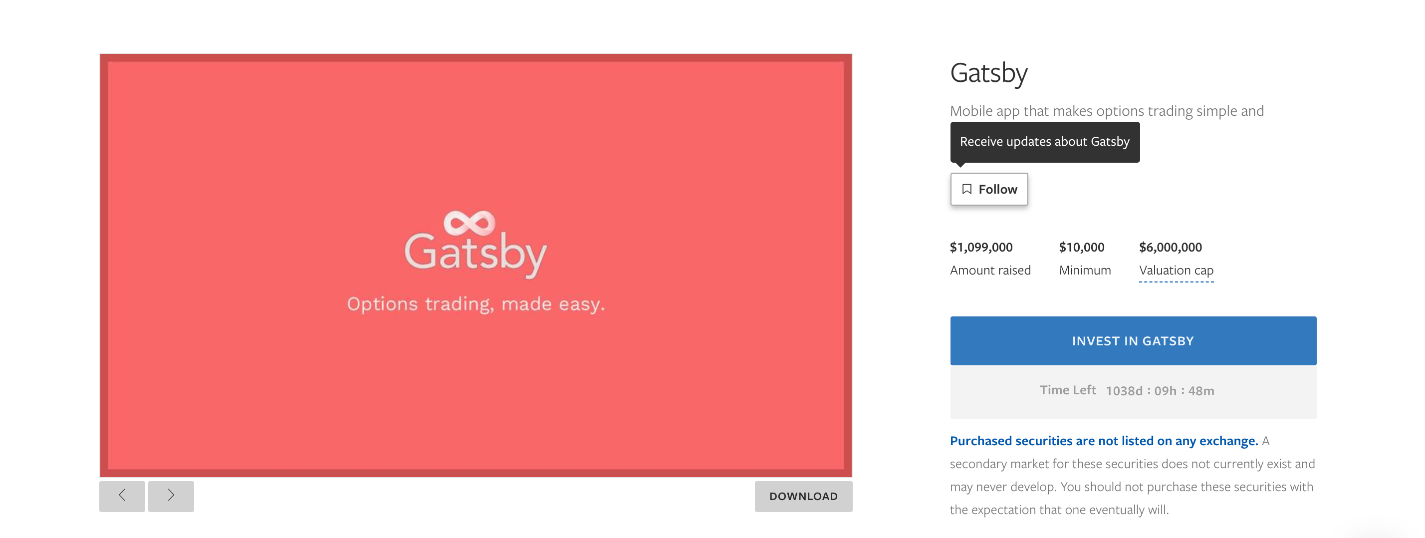Click the mobile app description text
Screen dimensions: 1425x538
1107,111
